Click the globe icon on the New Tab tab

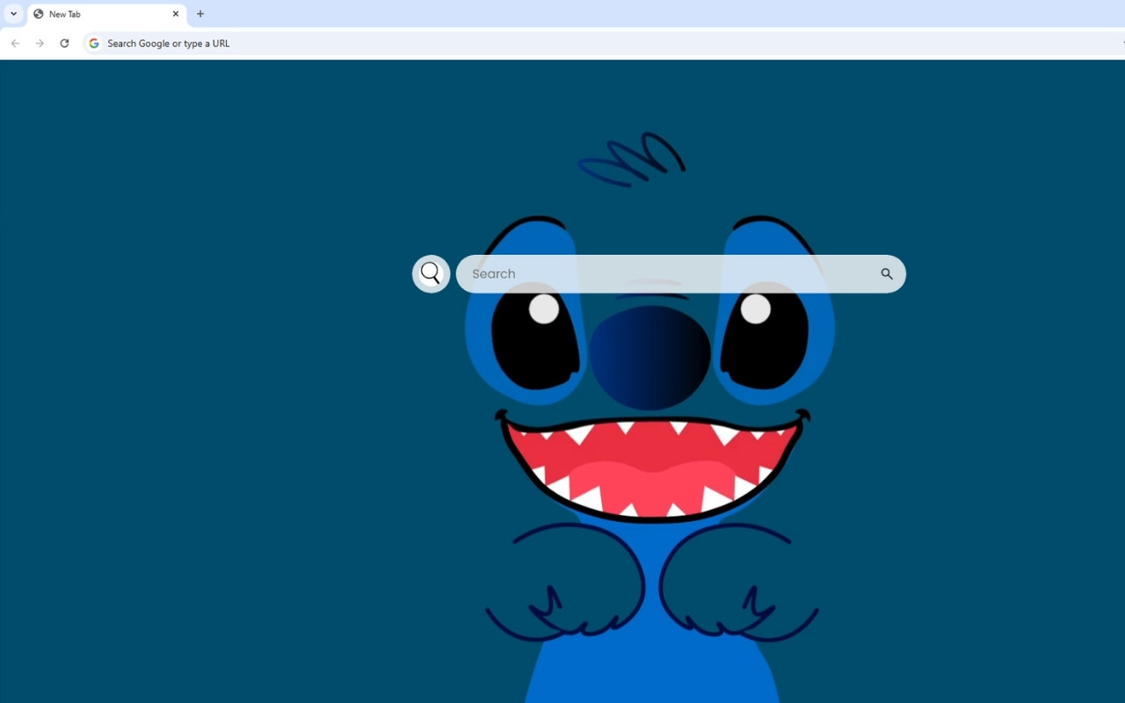coord(38,14)
